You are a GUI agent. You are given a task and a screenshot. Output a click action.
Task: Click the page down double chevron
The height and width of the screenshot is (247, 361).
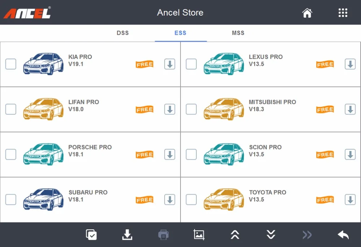tap(271, 235)
